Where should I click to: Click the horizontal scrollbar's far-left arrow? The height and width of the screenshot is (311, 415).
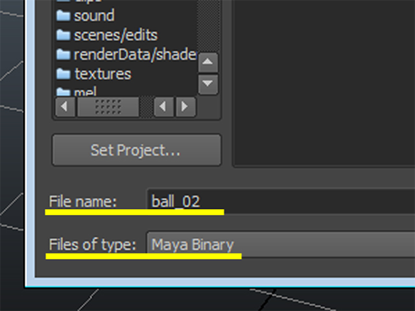(x=65, y=107)
